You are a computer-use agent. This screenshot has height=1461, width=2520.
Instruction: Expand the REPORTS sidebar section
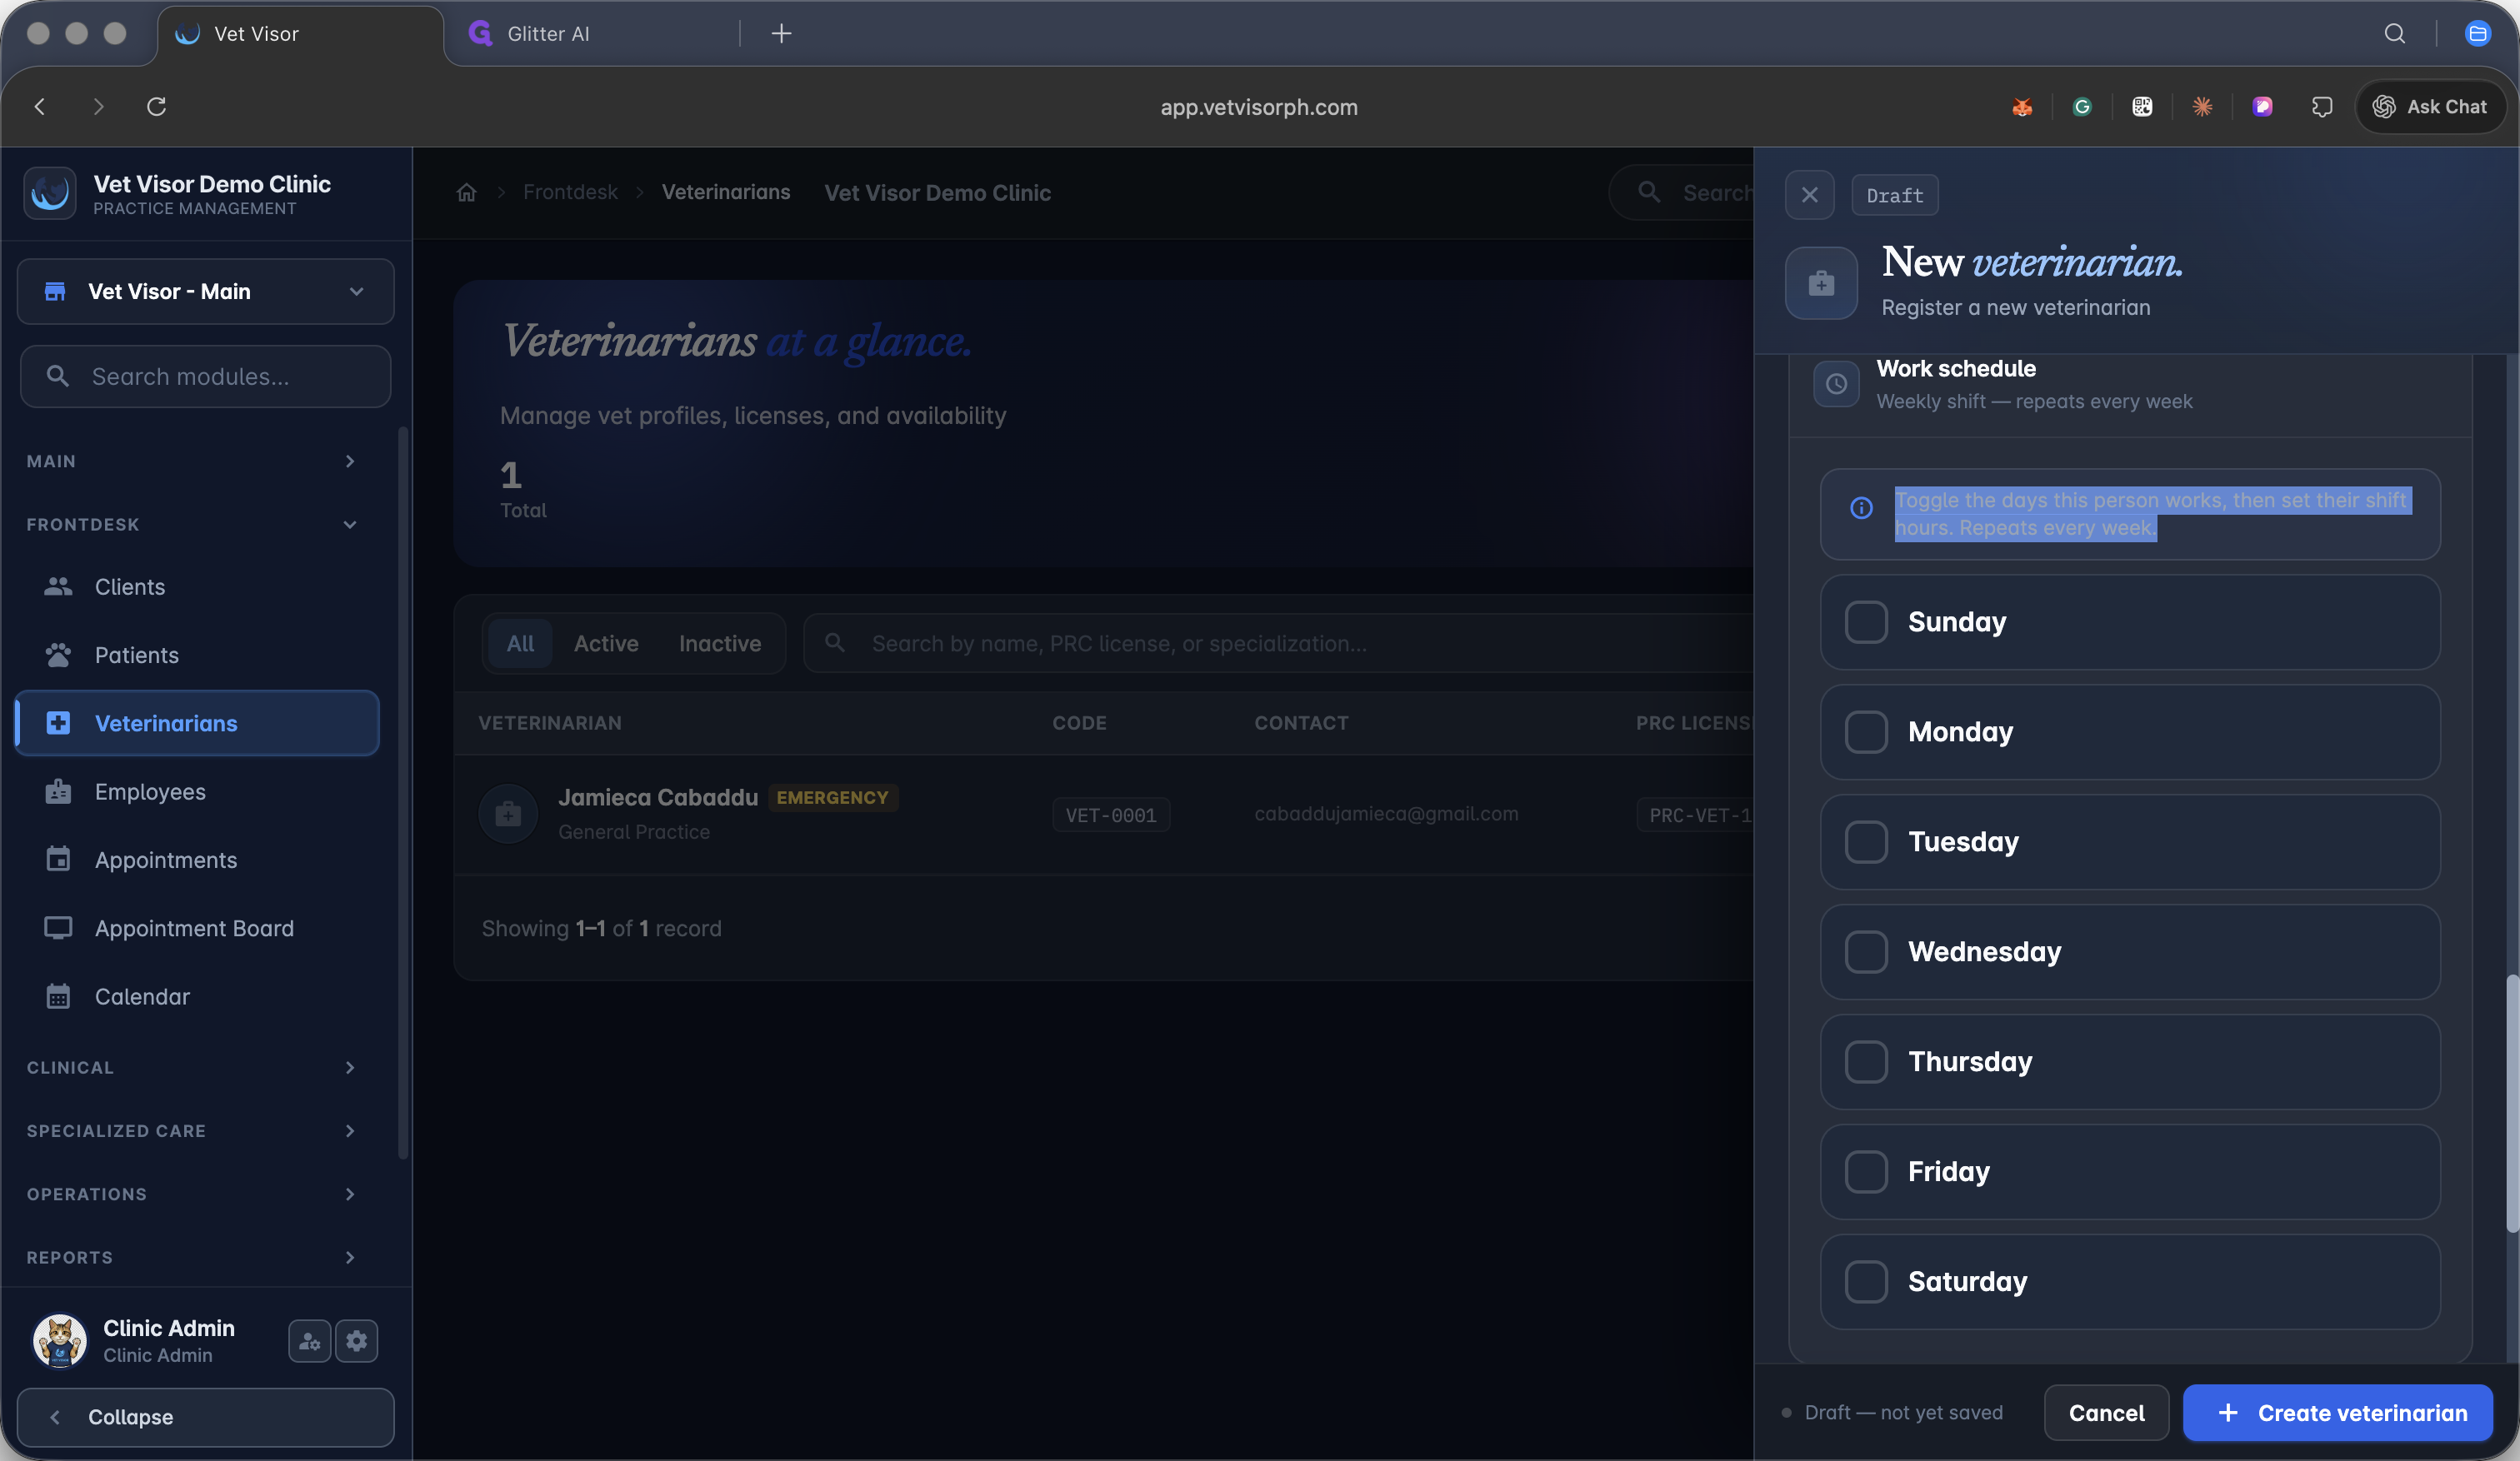[x=192, y=1257]
